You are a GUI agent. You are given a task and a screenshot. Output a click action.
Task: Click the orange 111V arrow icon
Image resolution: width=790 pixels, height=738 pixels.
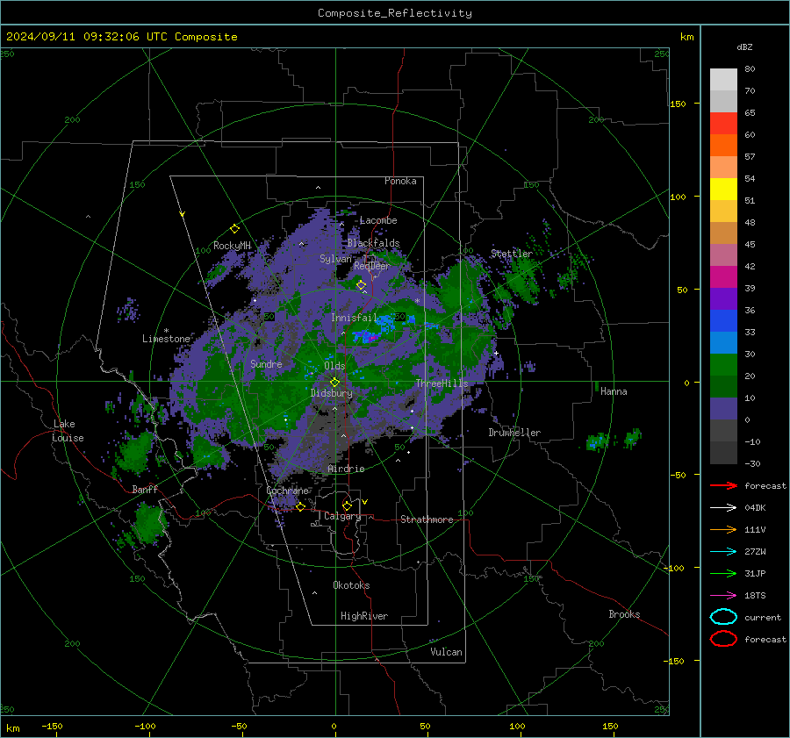(x=723, y=529)
